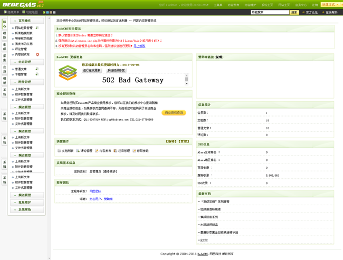Open 评论管理 shortcut in 快捷操作 panel

pyautogui.click(x=84, y=151)
